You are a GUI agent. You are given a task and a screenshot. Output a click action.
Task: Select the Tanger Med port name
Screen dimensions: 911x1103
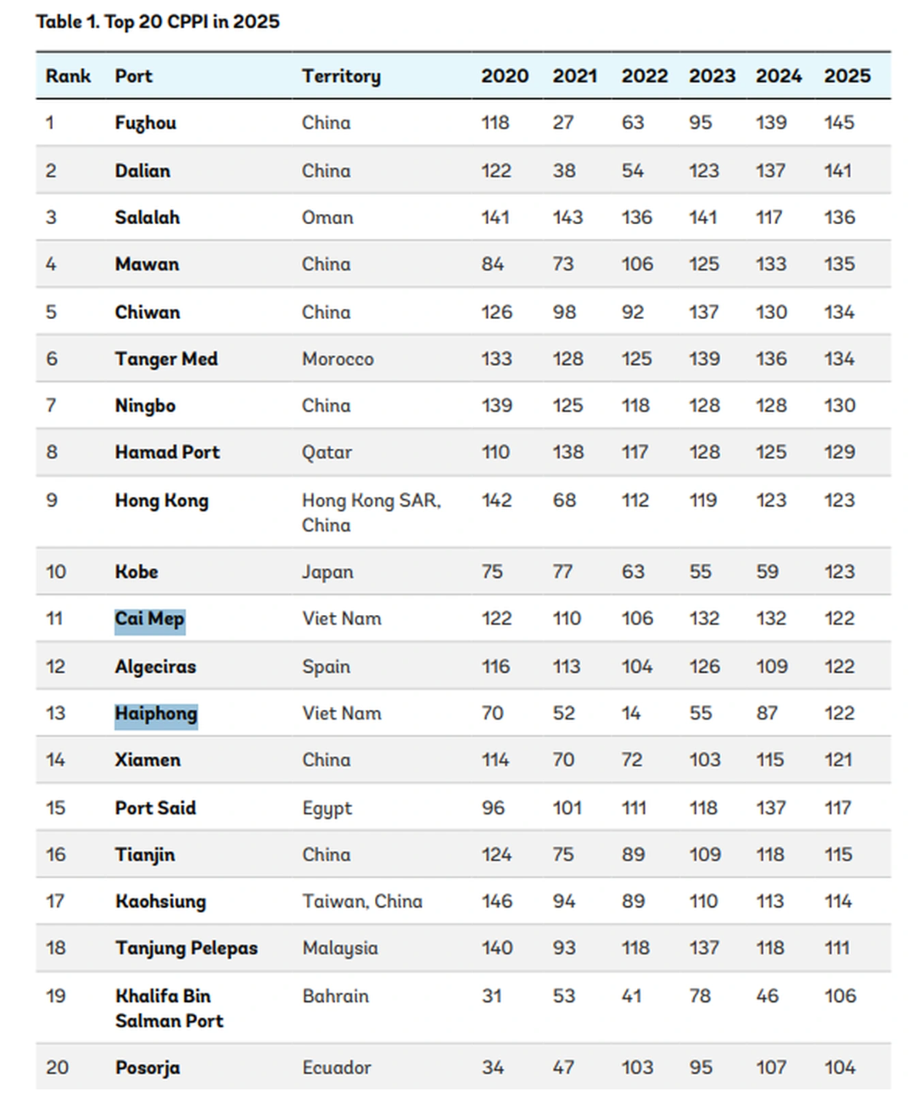(x=166, y=359)
